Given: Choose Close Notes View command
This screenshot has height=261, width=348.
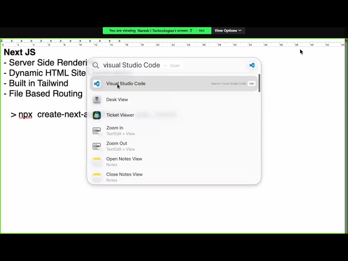Looking at the screenshot, I should point(174,177).
